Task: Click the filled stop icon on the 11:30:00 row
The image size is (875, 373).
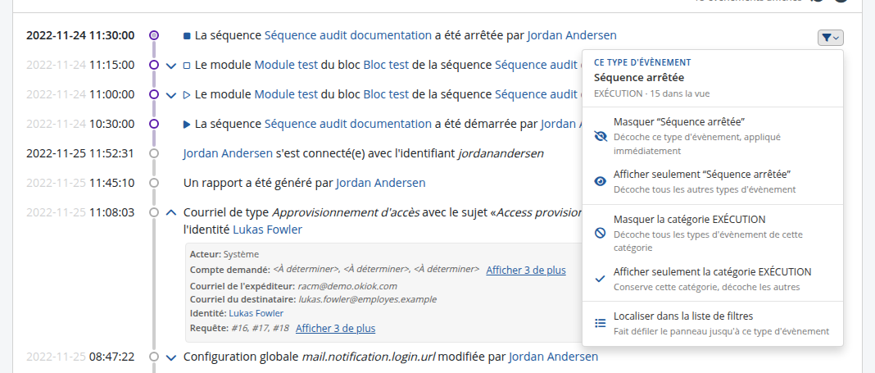Action: point(187,36)
